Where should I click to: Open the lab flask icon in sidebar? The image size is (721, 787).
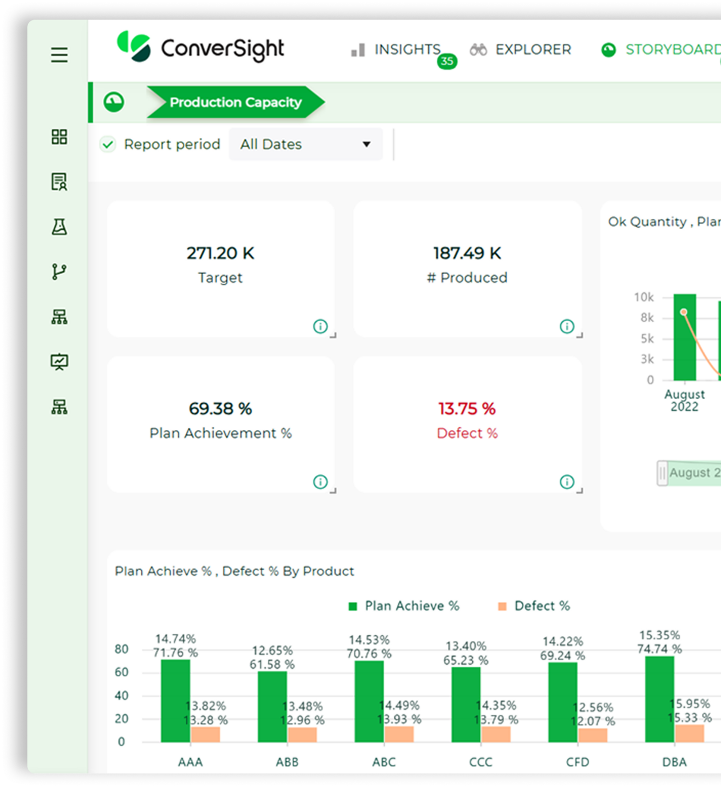[x=59, y=226]
